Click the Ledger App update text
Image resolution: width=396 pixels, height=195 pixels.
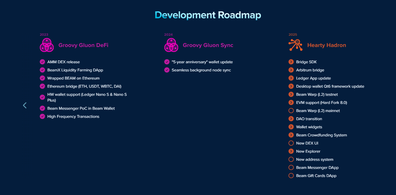313,78
